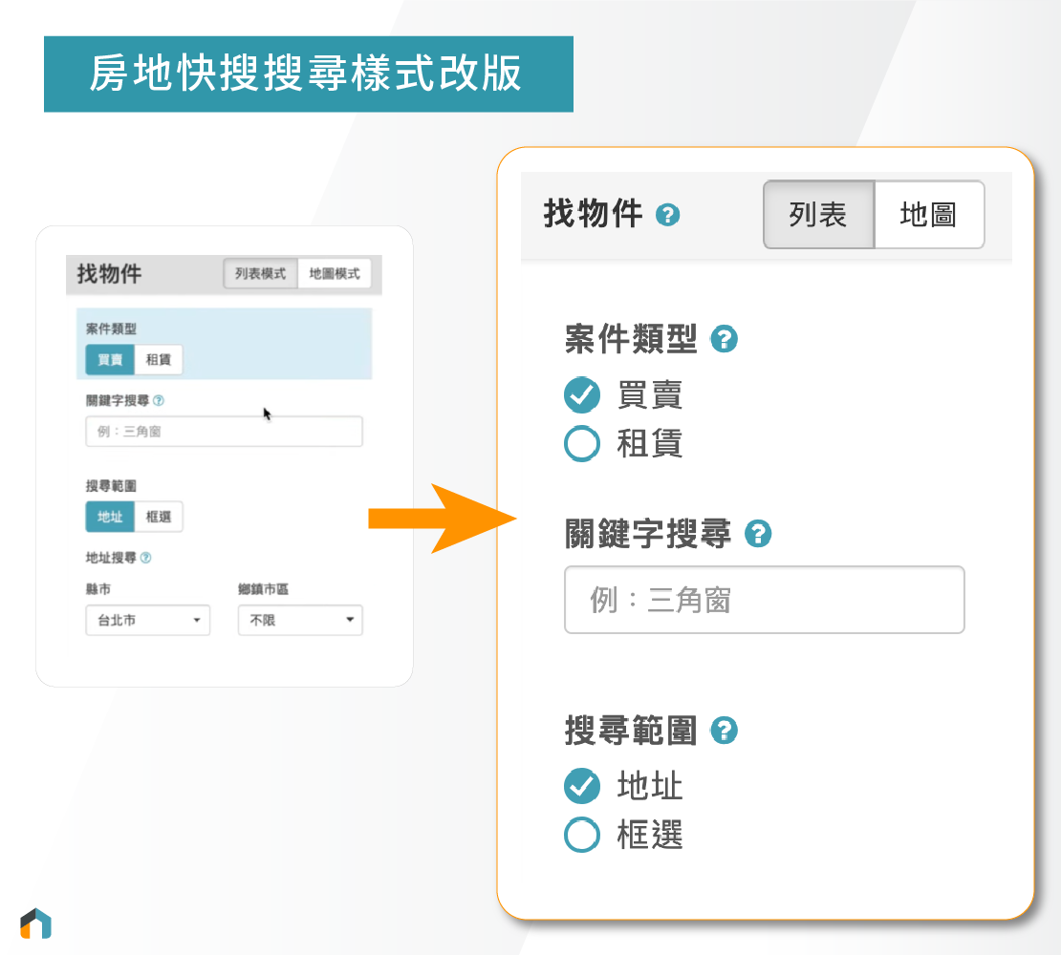Toggle 買賣 button in old panel
The height and width of the screenshot is (955, 1061).
pyautogui.click(x=110, y=360)
